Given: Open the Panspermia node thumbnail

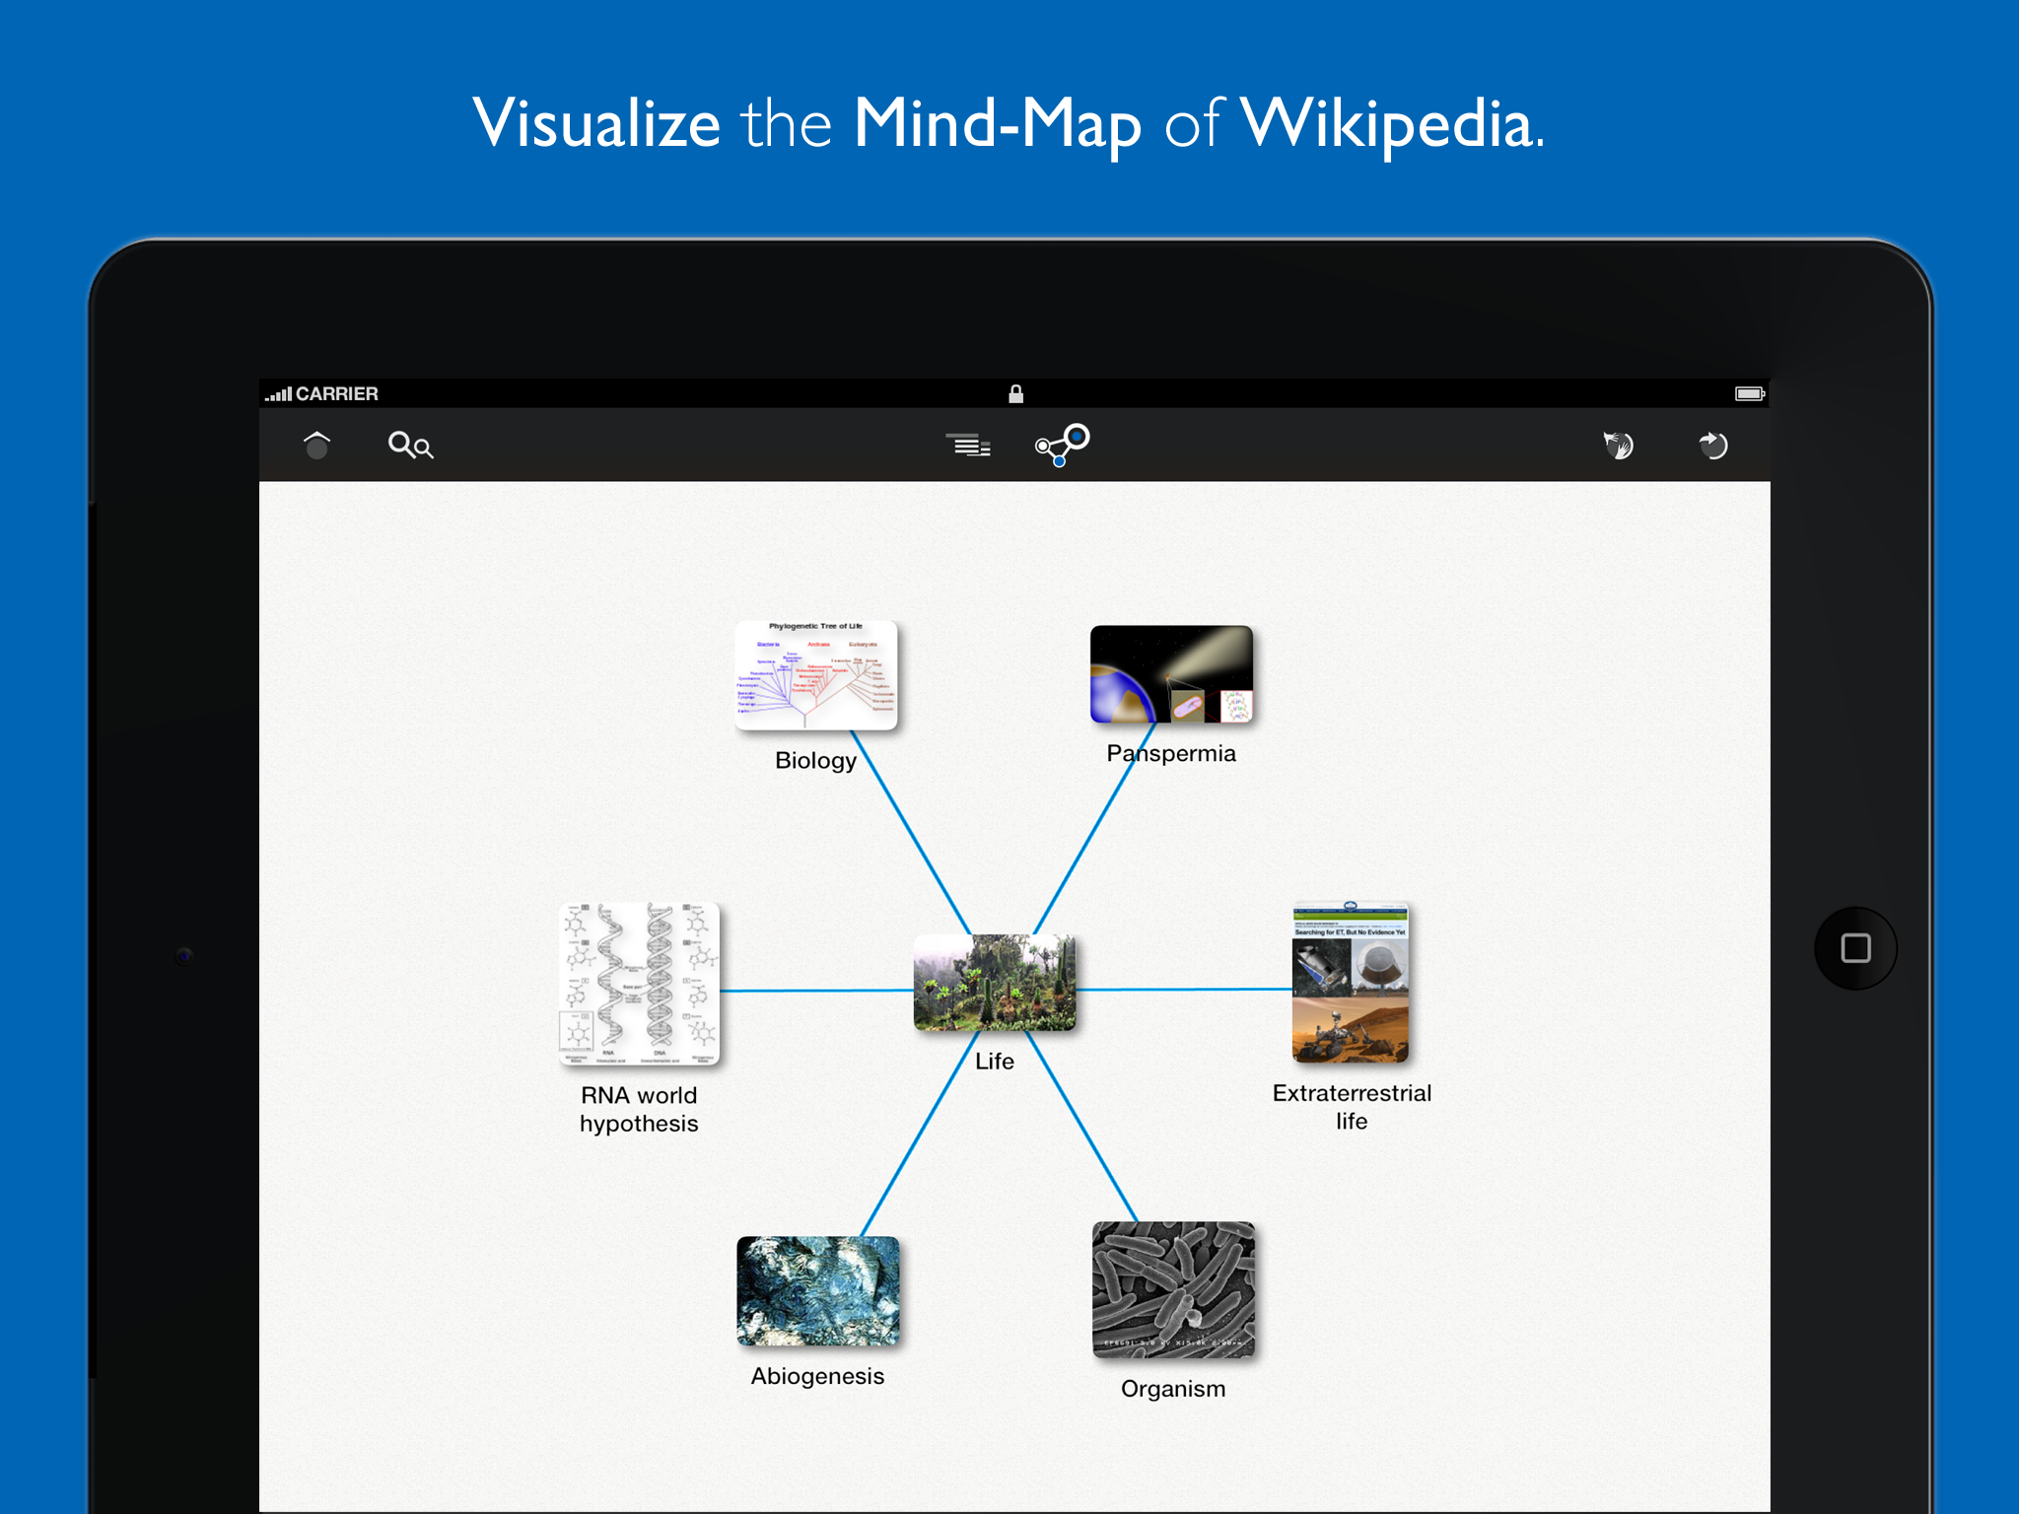Looking at the screenshot, I should (x=1171, y=674).
